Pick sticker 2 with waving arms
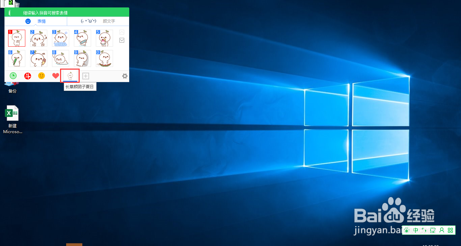 click(x=38, y=38)
